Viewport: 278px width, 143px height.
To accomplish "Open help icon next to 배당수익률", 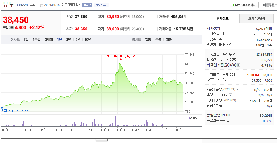I will [225, 106].
